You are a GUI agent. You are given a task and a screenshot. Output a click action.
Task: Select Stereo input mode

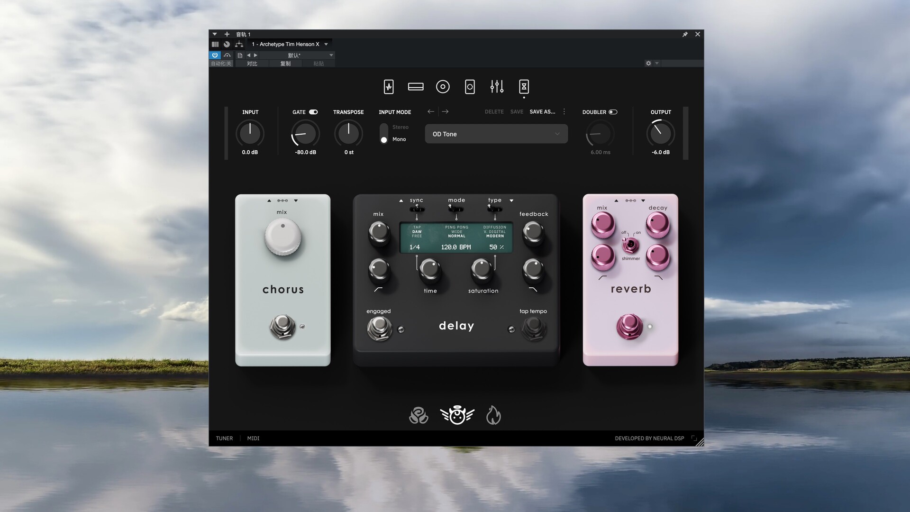point(400,127)
